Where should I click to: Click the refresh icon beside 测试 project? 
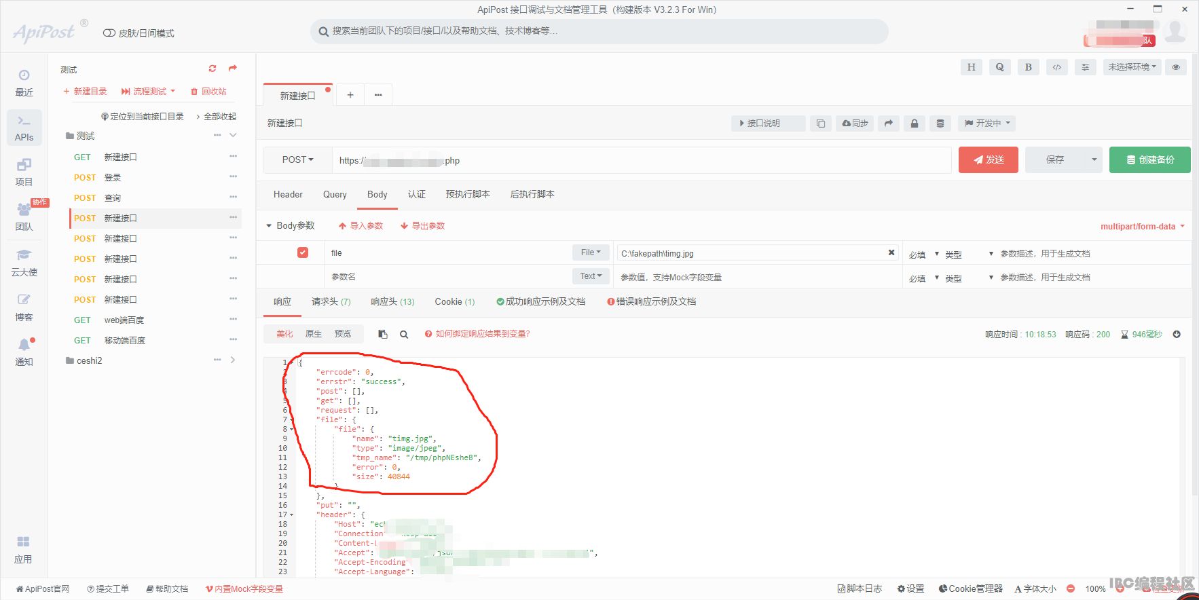[213, 69]
